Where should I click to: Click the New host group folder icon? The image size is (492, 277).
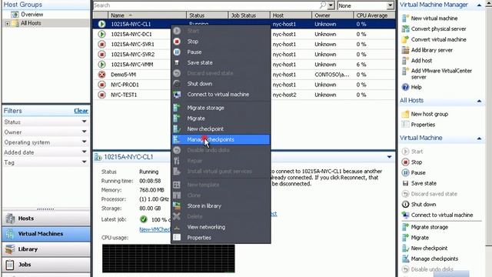(x=405, y=114)
